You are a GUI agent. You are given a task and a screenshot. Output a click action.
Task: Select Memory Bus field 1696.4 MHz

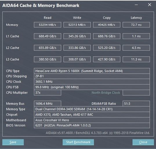pyautogui.click(x=48, y=104)
